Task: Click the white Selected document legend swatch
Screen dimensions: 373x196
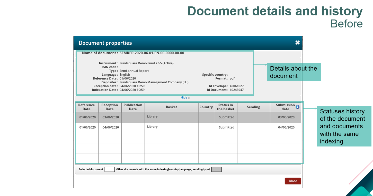Action: tap(110, 169)
